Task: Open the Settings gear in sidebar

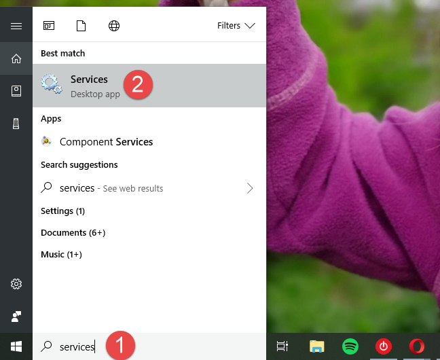Action: point(16,284)
